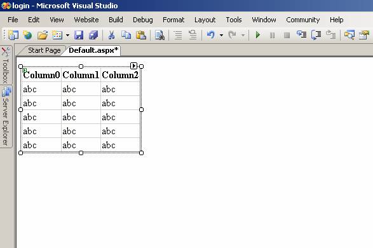Open the Website menu
Viewport: 373px width, 248px height.
[86, 20]
